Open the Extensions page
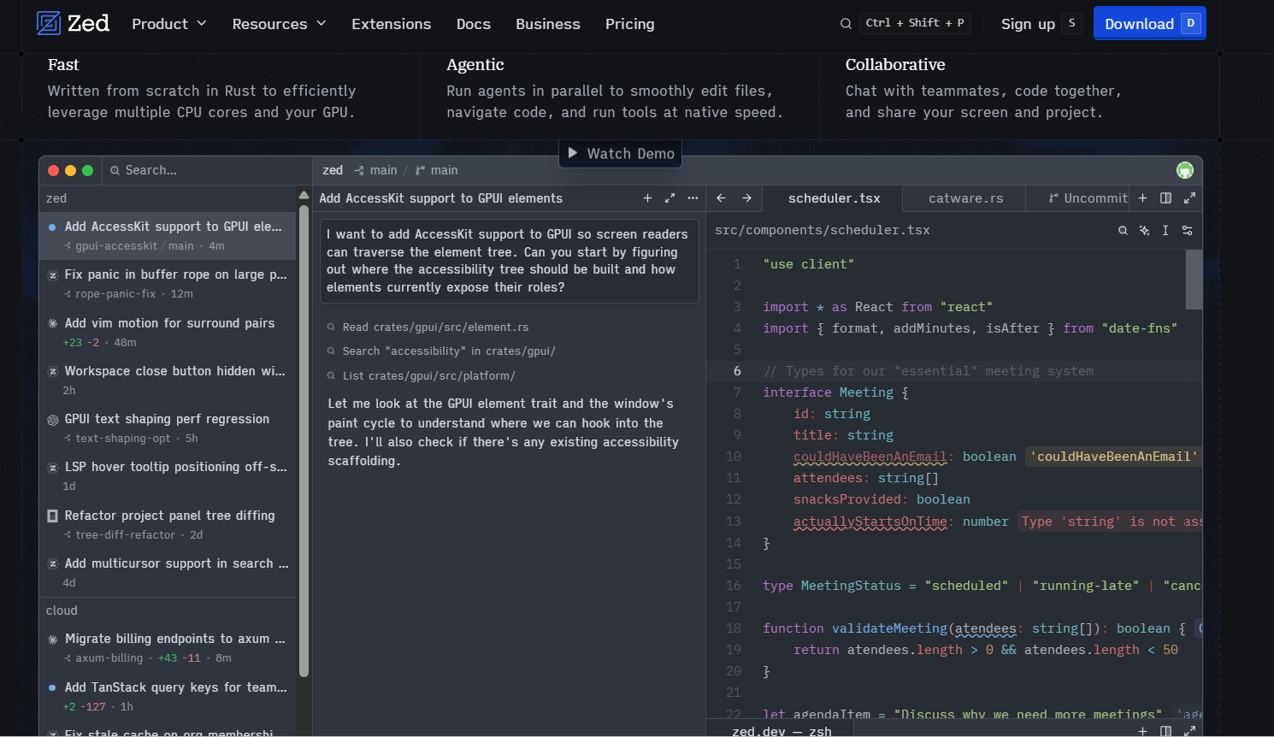The image size is (1274, 737). coord(392,24)
